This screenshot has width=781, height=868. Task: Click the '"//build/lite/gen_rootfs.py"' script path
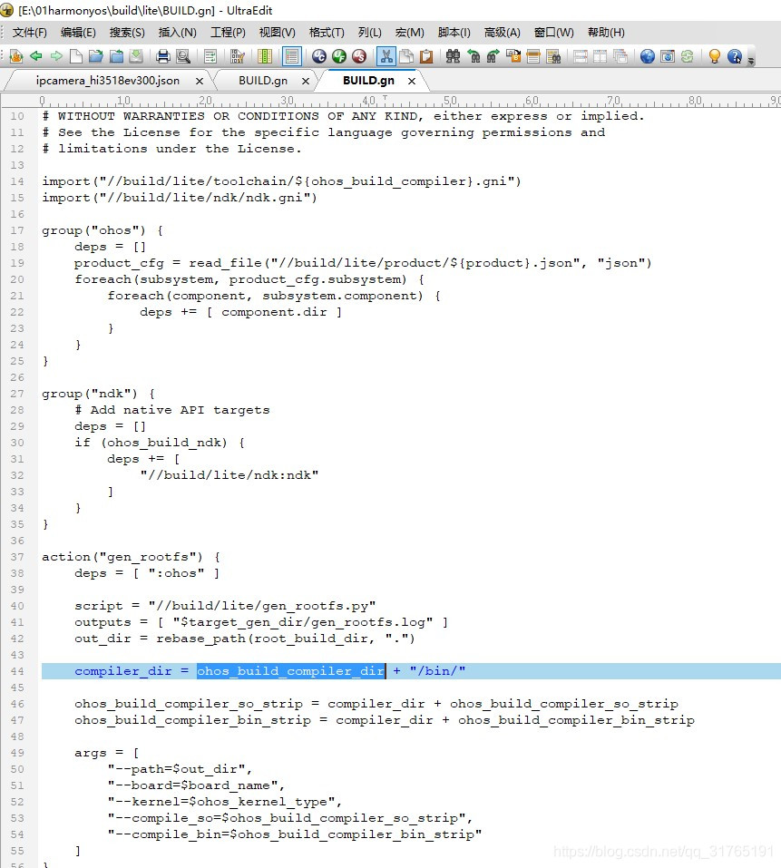(262, 606)
